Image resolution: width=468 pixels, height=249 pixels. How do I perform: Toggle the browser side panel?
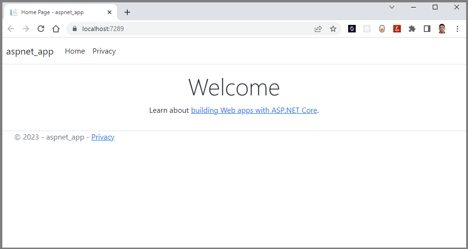click(427, 29)
